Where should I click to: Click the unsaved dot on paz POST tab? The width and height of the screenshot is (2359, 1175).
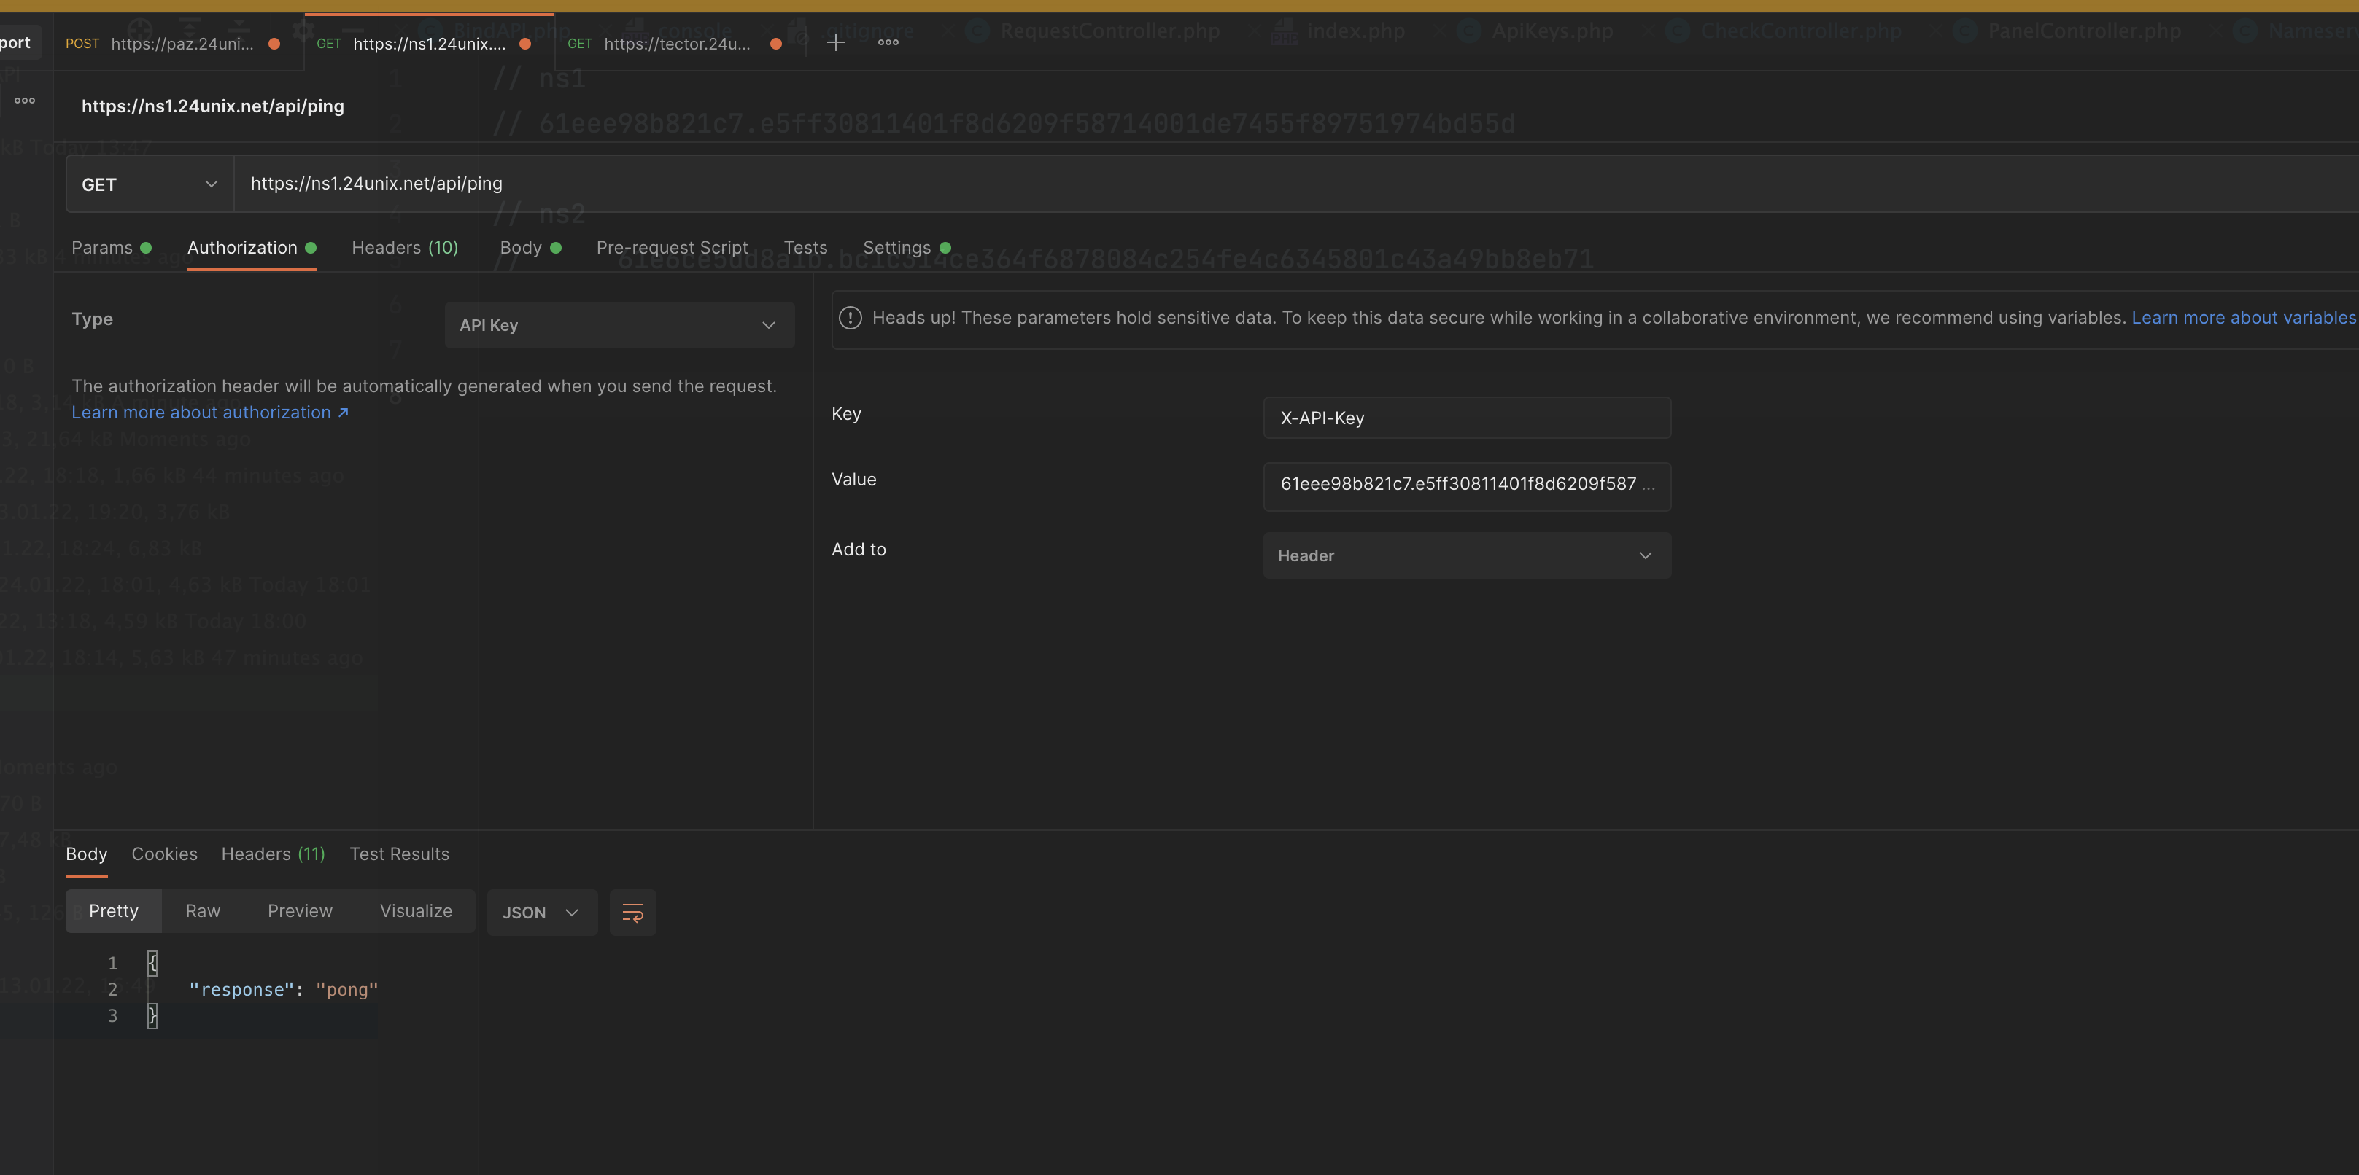[x=274, y=43]
